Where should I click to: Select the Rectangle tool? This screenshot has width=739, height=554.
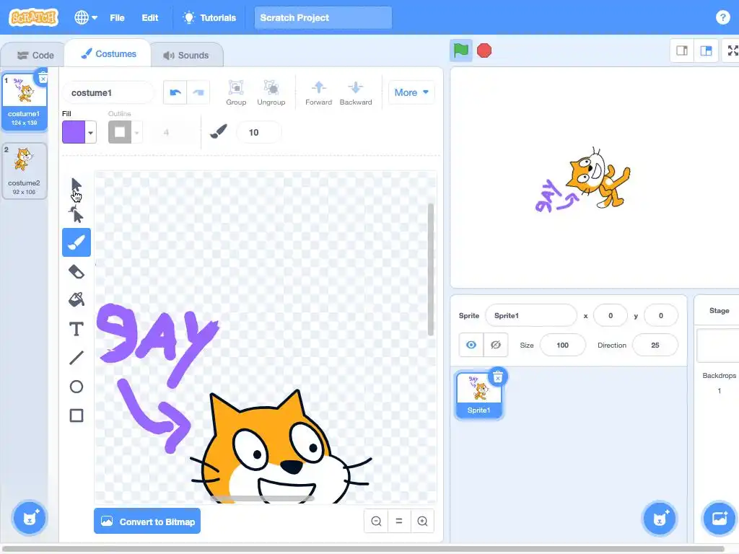(x=76, y=415)
